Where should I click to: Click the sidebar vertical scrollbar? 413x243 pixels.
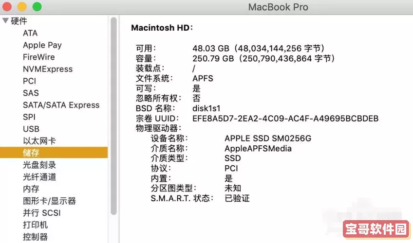(x=113, y=116)
